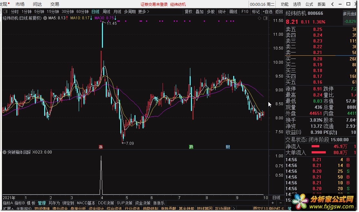Open the 功能 menu
This screenshot has width=359, height=212.
pyautogui.click(x=284, y=4)
